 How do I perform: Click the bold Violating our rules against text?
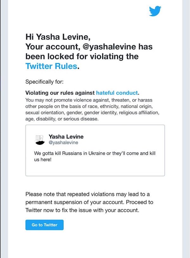(x=60, y=93)
